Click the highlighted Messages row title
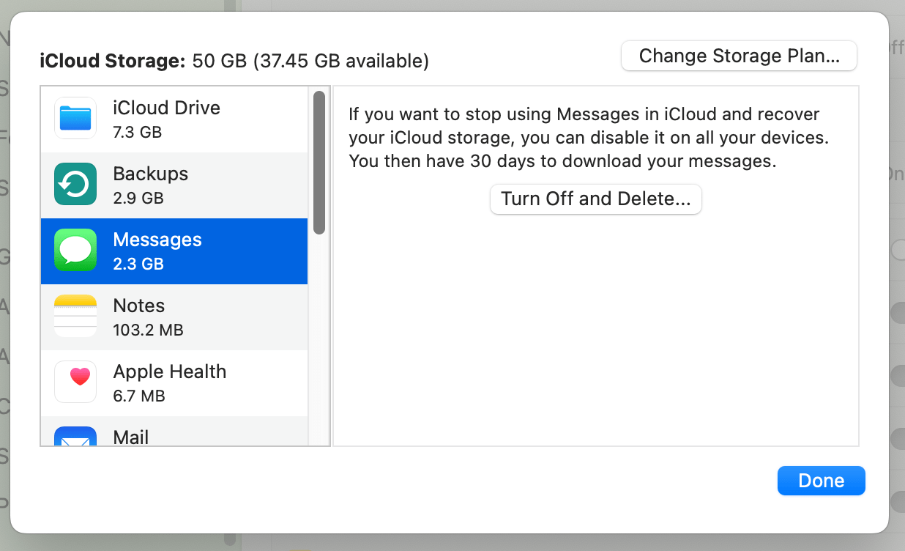The height and width of the screenshot is (551, 905). 157,240
